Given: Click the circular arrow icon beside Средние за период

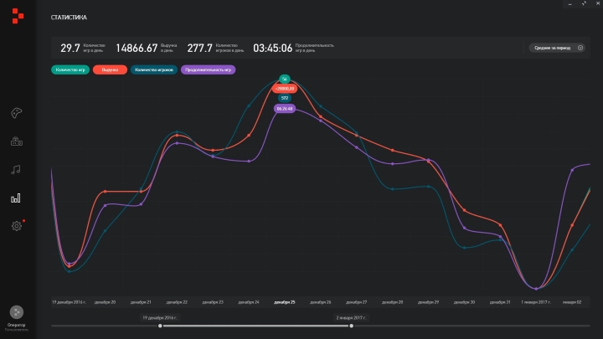Looking at the screenshot, I should (x=580, y=48).
